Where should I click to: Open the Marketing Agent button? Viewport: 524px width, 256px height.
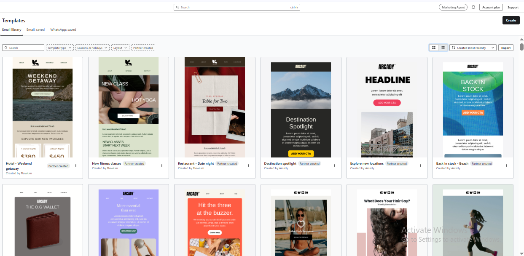(453, 7)
